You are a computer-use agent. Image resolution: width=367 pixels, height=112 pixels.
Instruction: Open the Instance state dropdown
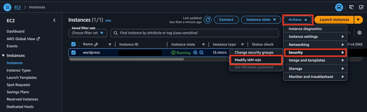pyautogui.click(x=261, y=20)
